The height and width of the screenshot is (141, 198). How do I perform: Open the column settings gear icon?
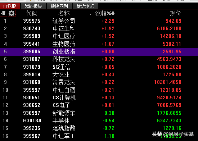[x=12, y=13]
